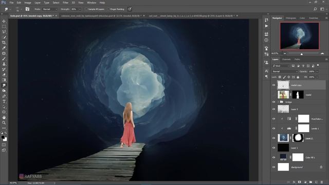Open the File menu
Viewport: 329px width, 185px height.
[x=11, y=3]
